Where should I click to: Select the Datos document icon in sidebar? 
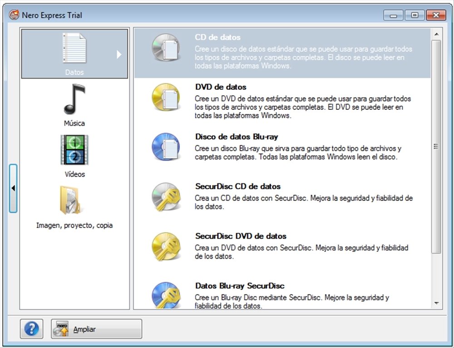74,48
